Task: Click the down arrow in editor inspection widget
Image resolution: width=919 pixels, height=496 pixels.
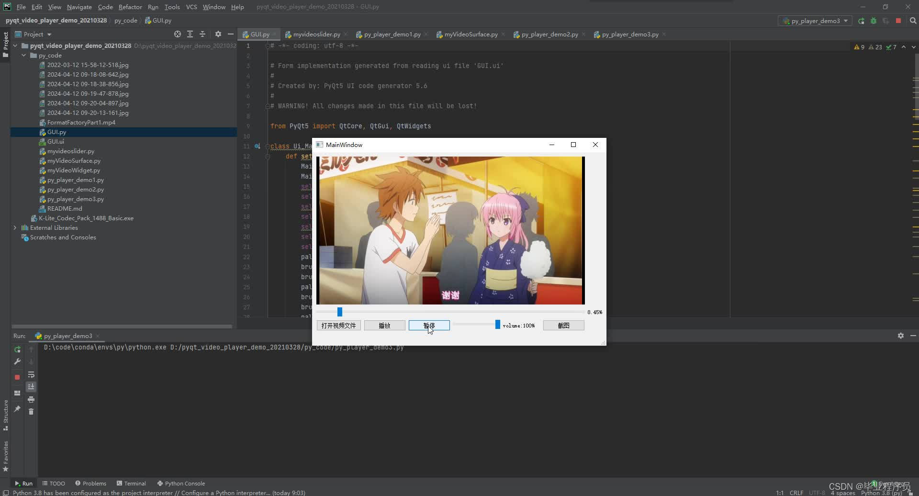Action: (x=913, y=47)
